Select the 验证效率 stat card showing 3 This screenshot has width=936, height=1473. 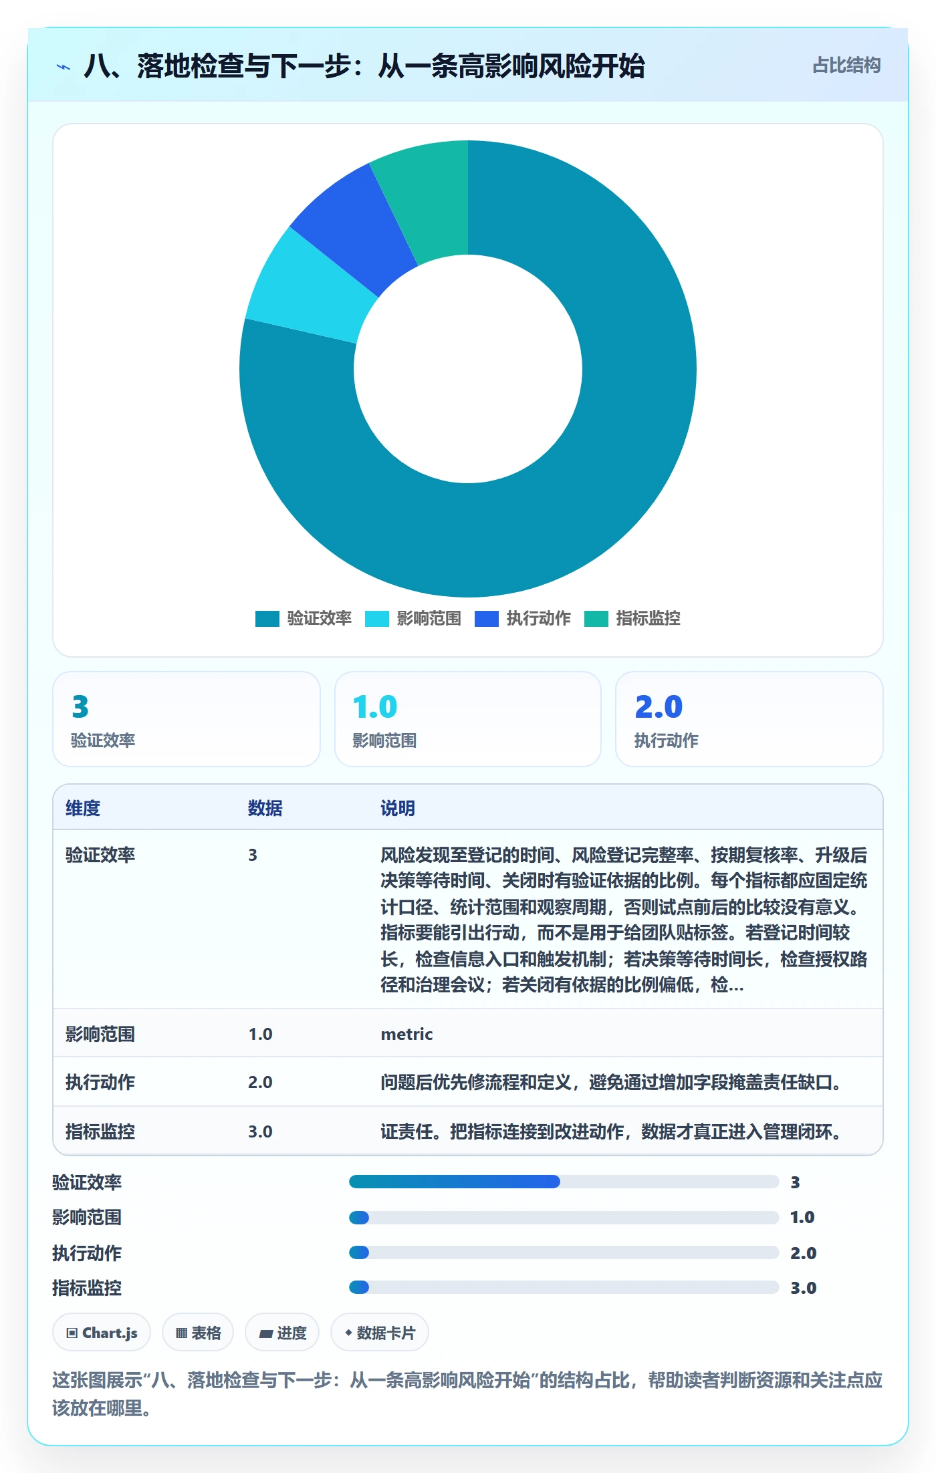(187, 719)
